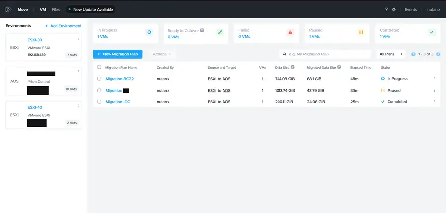
Task: Open the Events menu item
Action: pos(411,10)
